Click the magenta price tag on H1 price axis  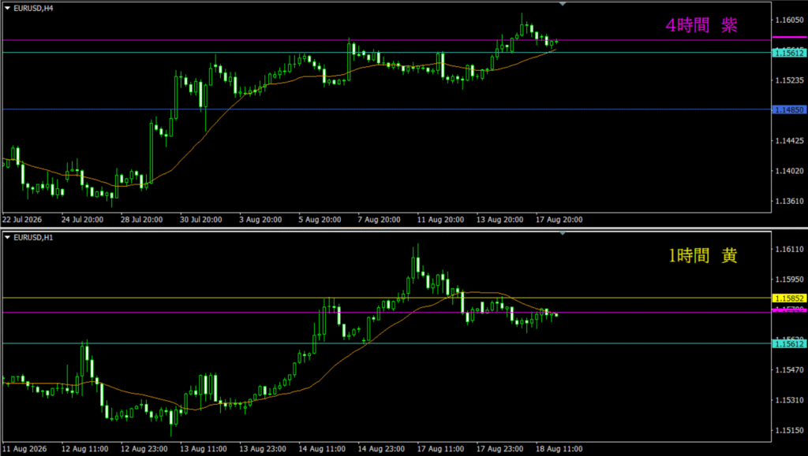point(789,310)
